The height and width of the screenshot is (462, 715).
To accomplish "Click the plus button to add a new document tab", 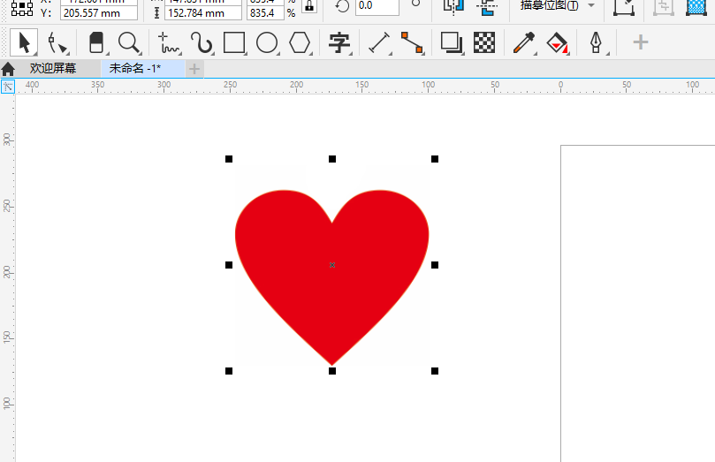I will pyautogui.click(x=194, y=68).
